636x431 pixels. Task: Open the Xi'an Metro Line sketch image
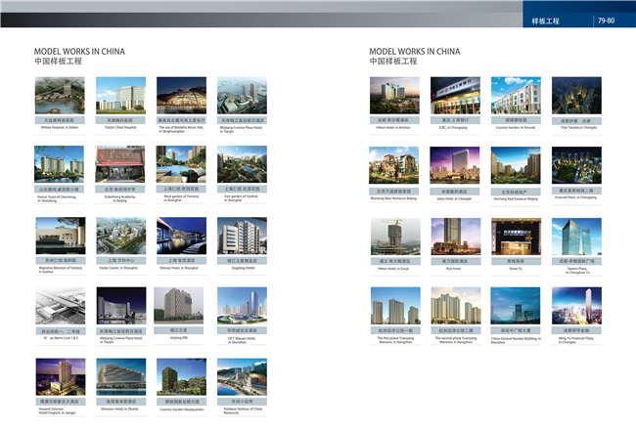click(x=60, y=306)
